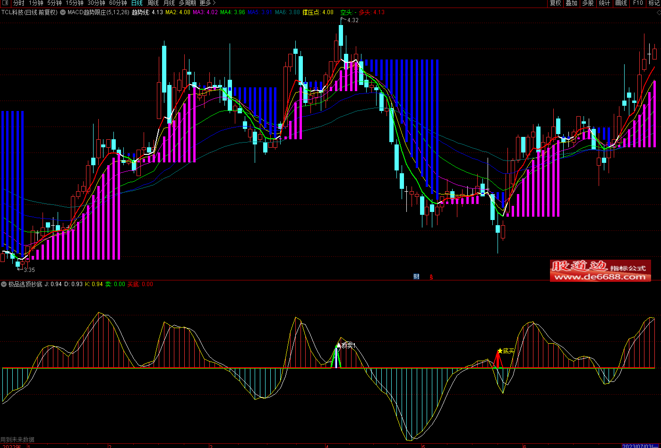The image size is (661, 448).
Task: Click the 趋势线: 4.13 value
Action: coord(147,12)
